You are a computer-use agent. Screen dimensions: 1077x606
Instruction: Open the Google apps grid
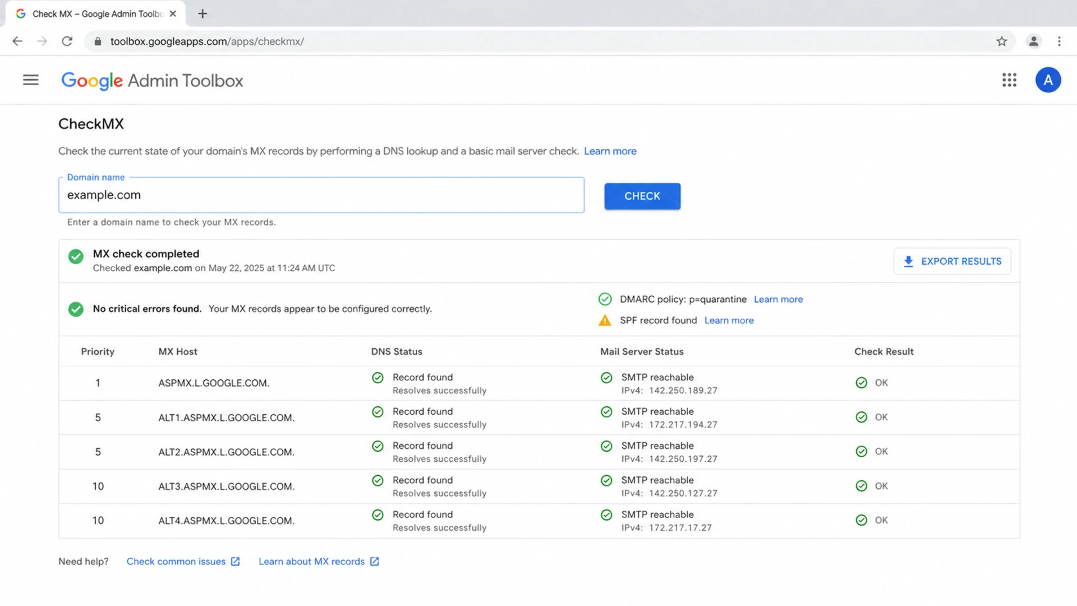1009,80
